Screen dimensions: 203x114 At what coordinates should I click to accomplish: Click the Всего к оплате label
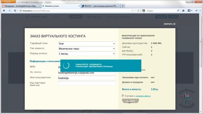point(132,89)
